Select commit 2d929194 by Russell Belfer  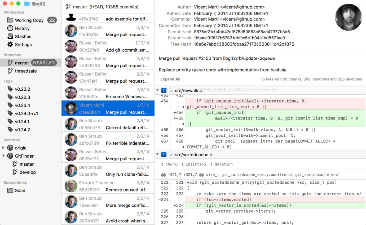pos(108,62)
